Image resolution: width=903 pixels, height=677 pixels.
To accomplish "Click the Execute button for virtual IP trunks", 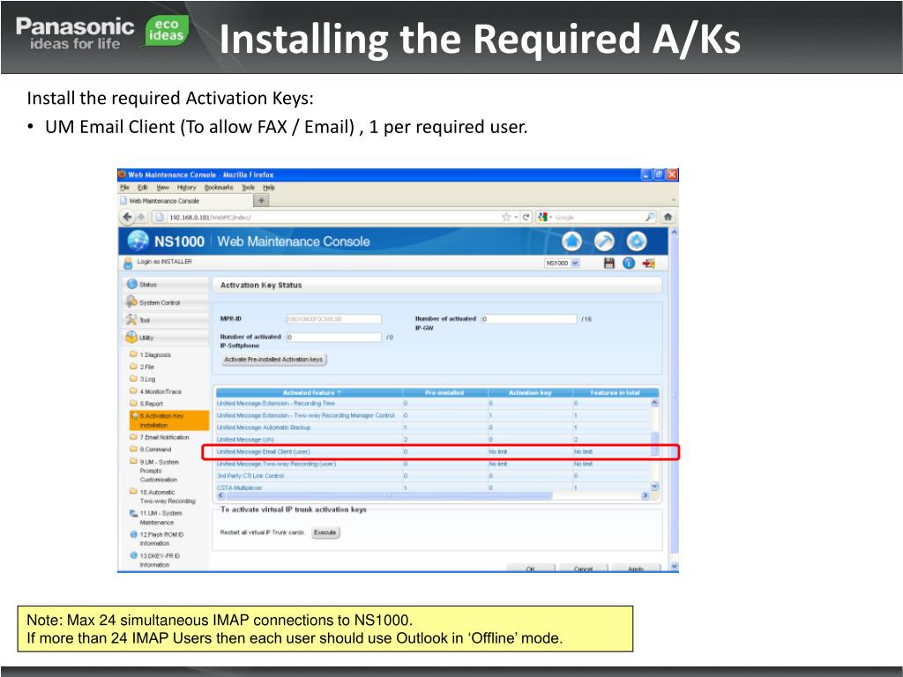I will (x=325, y=532).
